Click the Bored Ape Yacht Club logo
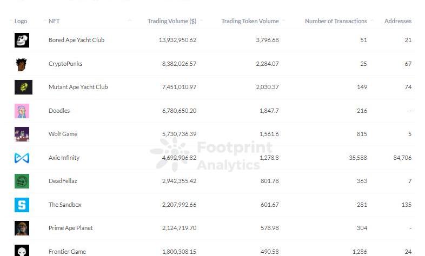425x256 pixels. click(x=22, y=40)
